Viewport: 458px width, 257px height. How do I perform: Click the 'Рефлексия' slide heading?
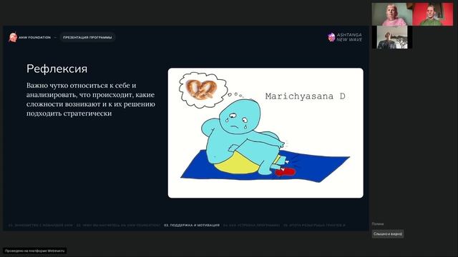coord(57,69)
